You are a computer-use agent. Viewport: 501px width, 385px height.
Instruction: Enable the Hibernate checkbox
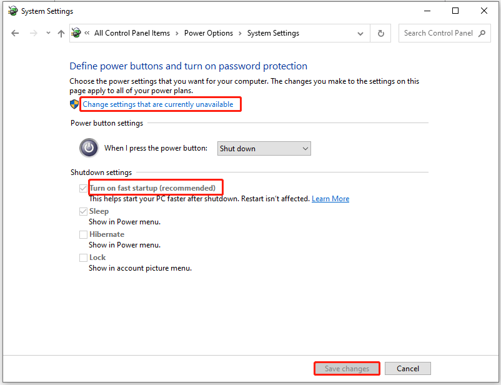(83, 234)
